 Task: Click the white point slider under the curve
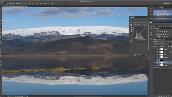click(x=146, y=40)
